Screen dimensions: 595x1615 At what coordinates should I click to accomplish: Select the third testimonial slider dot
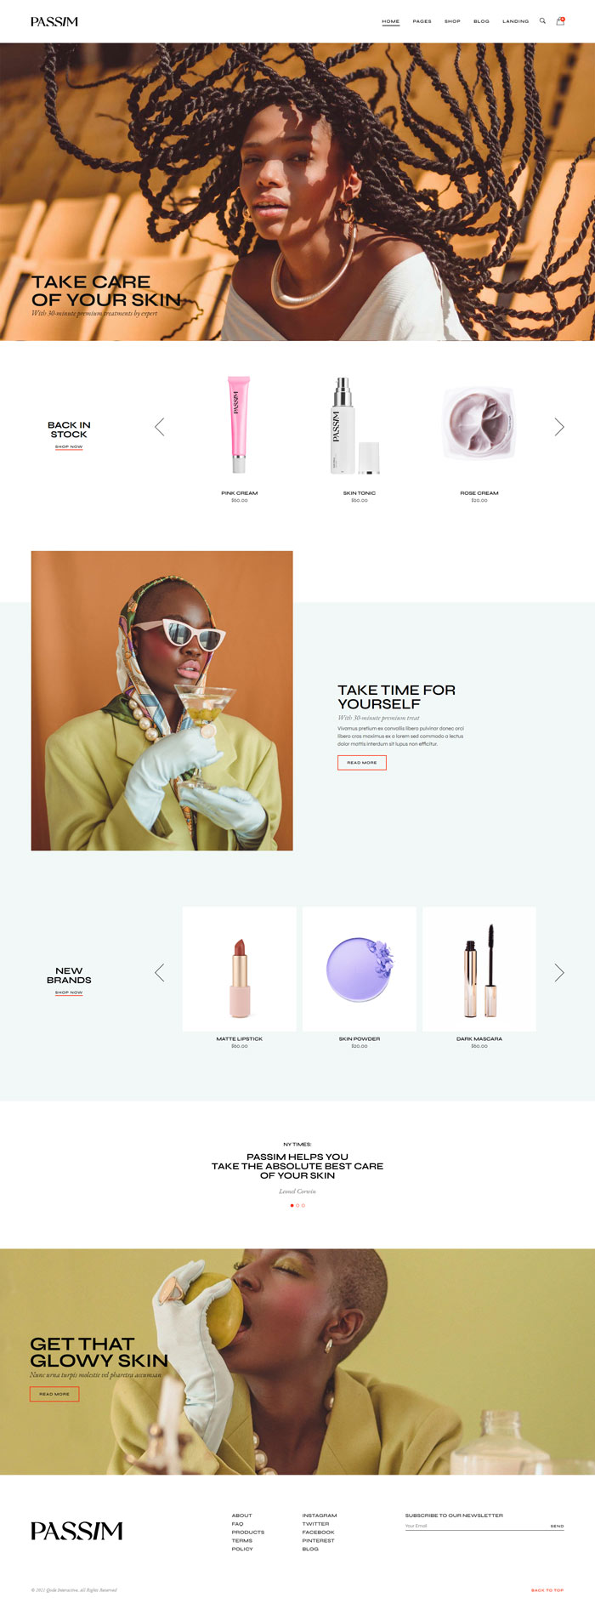(x=303, y=1205)
